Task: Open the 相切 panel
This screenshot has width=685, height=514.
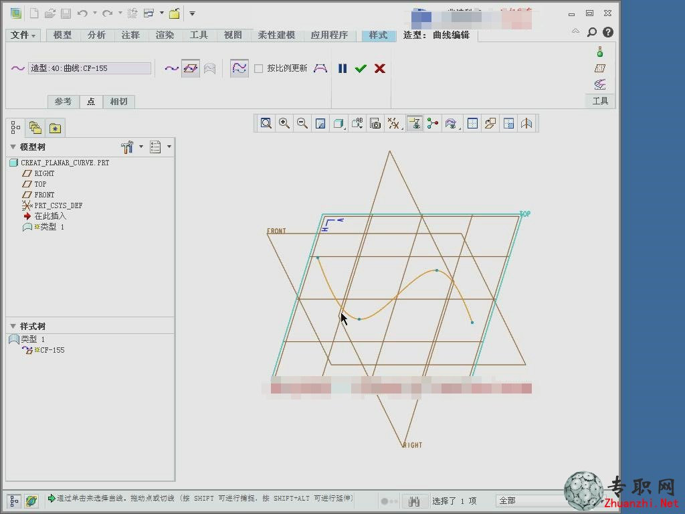Action: tap(119, 102)
